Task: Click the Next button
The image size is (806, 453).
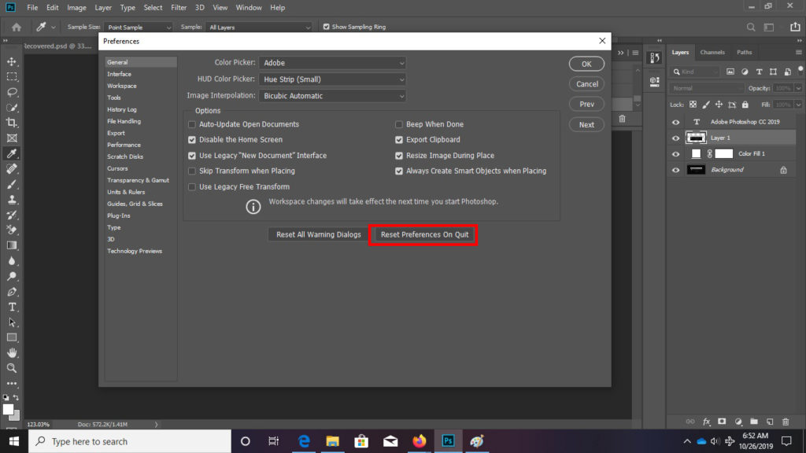Action: point(586,125)
